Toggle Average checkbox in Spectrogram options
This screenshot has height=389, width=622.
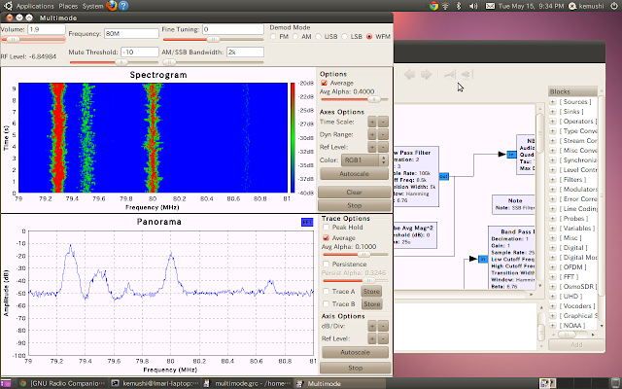point(324,83)
